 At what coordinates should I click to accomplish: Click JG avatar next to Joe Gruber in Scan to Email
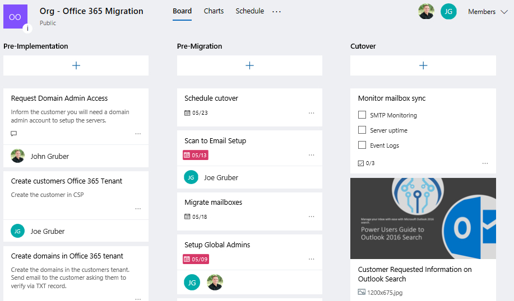(191, 177)
